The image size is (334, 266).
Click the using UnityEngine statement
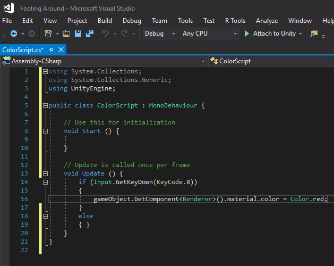coord(82,88)
